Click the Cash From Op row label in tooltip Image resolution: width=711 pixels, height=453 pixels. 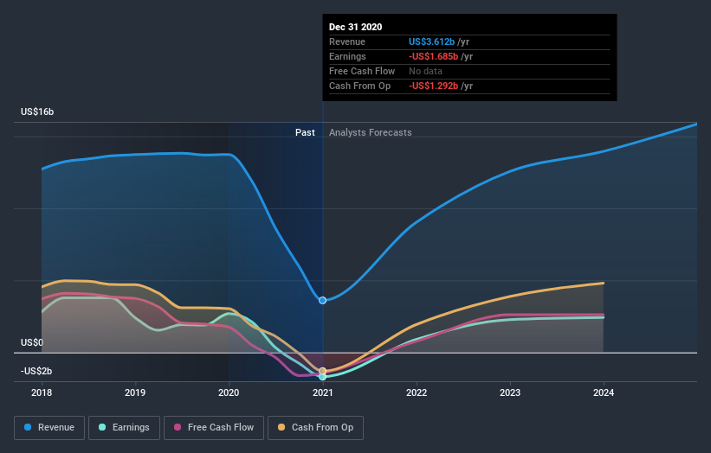(x=359, y=86)
